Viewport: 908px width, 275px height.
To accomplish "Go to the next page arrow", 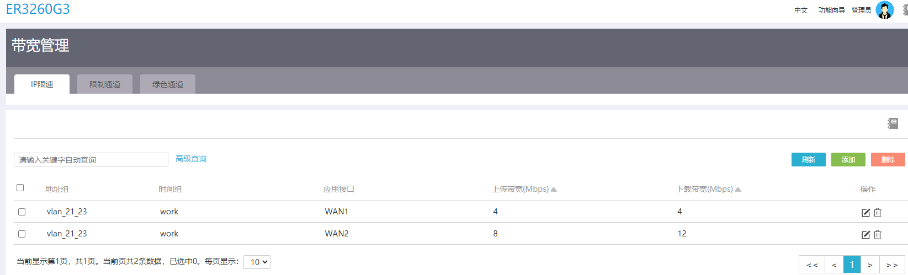I will [x=870, y=265].
